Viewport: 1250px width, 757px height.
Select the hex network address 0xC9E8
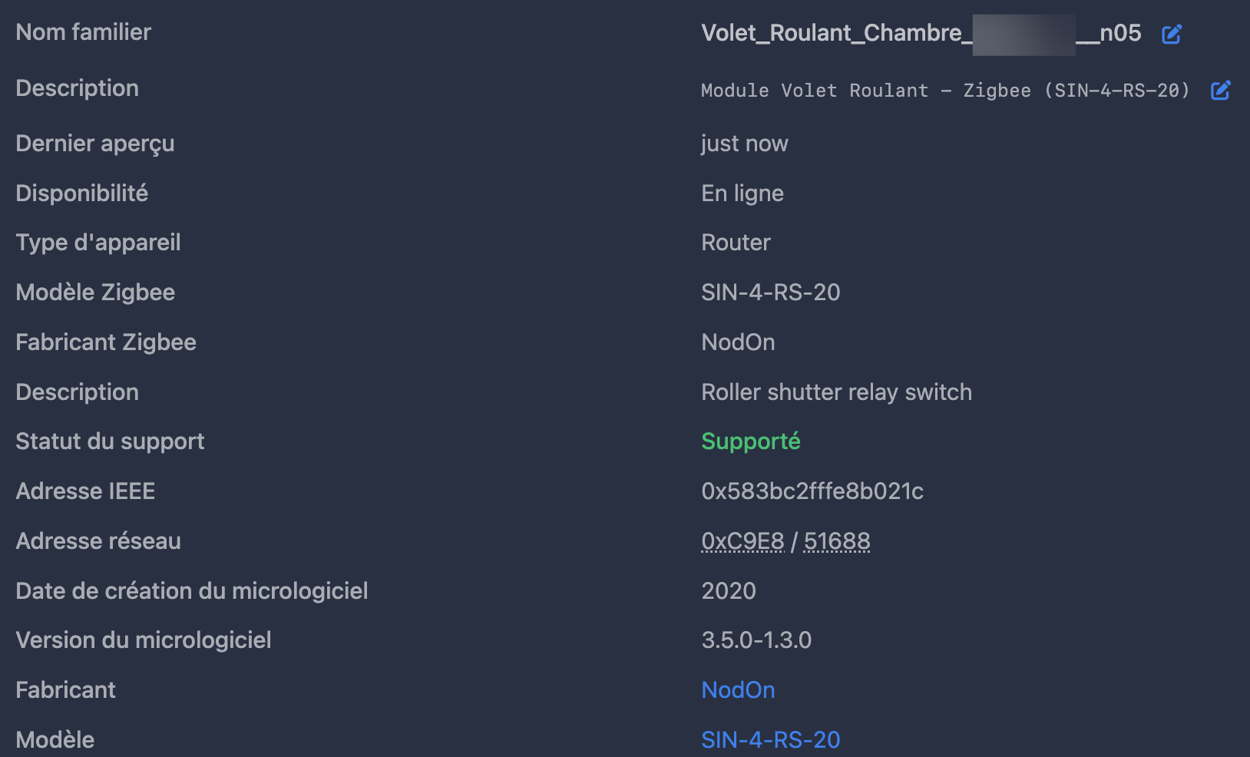point(742,541)
